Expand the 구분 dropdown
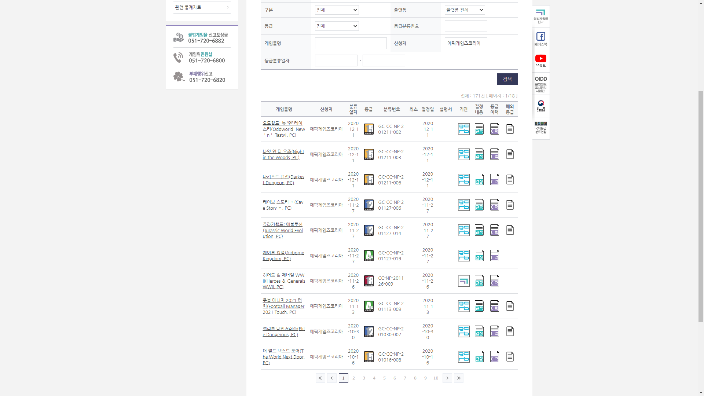This screenshot has height=396, width=704. [337, 10]
